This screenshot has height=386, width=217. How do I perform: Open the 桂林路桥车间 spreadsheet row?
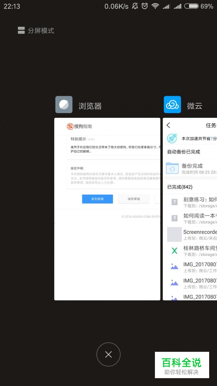pyautogui.click(x=190, y=251)
